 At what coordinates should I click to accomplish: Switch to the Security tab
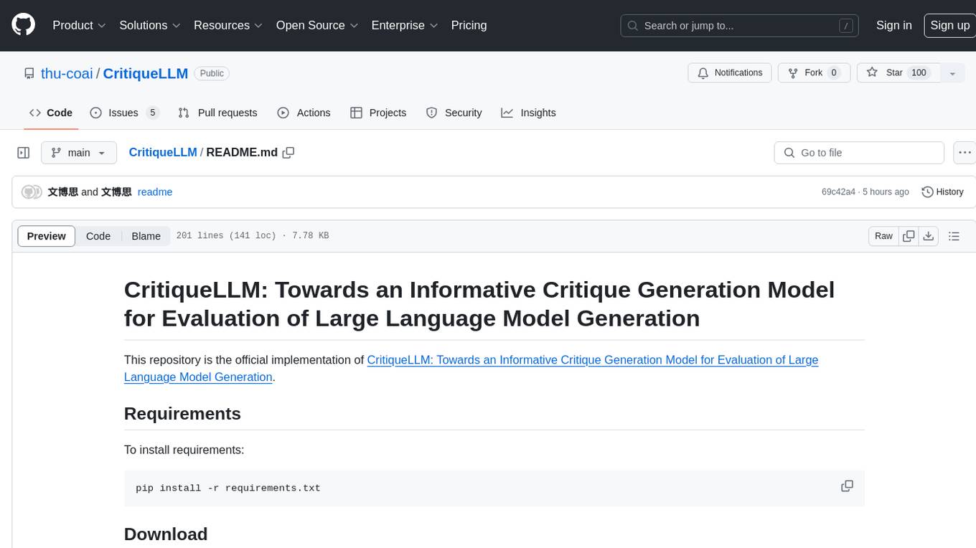pos(454,113)
